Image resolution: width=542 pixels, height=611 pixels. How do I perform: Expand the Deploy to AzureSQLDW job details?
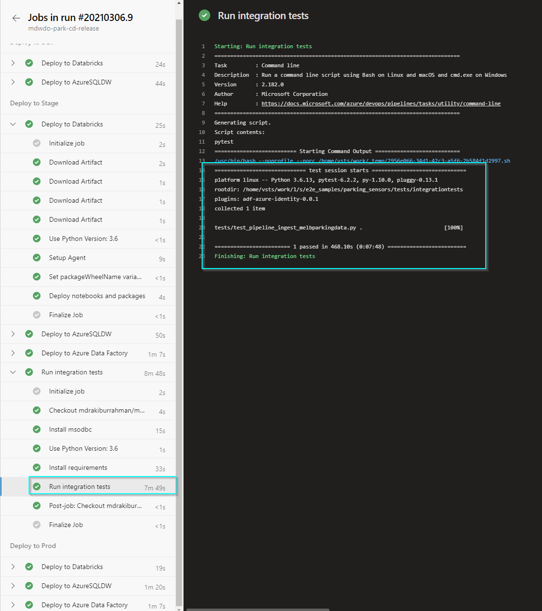(12, 334)
